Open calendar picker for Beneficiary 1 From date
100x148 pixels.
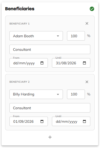click(x=42, y=63)
